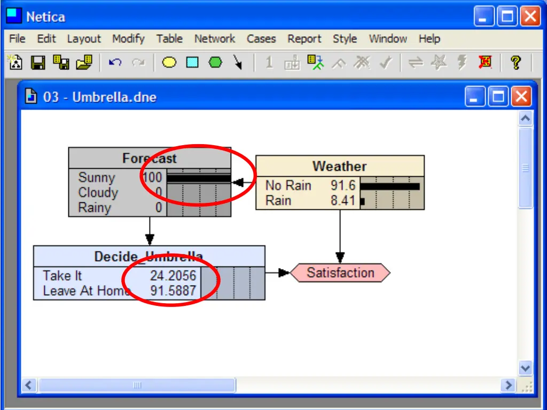Undo the last action
The image size is (547, 410).
(115, 63)
